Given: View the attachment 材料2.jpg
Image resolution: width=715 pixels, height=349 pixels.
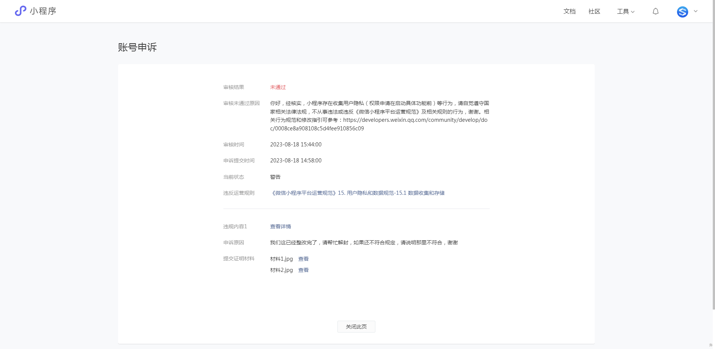Looking at the screenshot, I should click(303, 270).
